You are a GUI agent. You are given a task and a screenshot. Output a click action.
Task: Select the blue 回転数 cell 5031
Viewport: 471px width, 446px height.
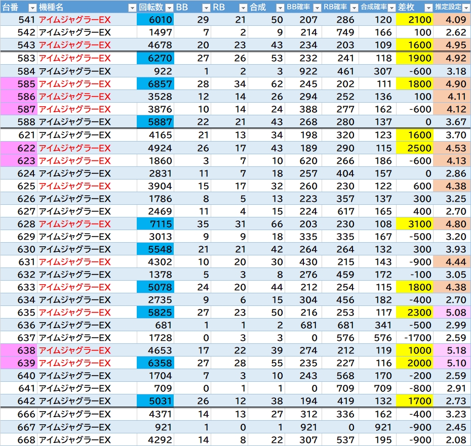155,400
